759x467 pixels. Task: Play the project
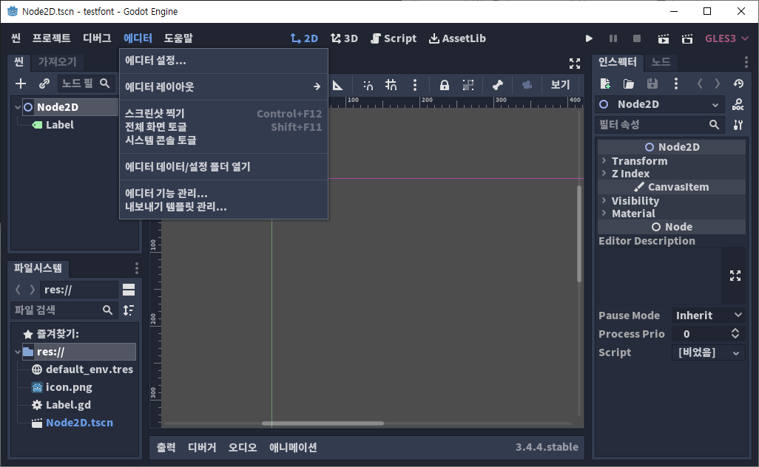click(589, 38)
